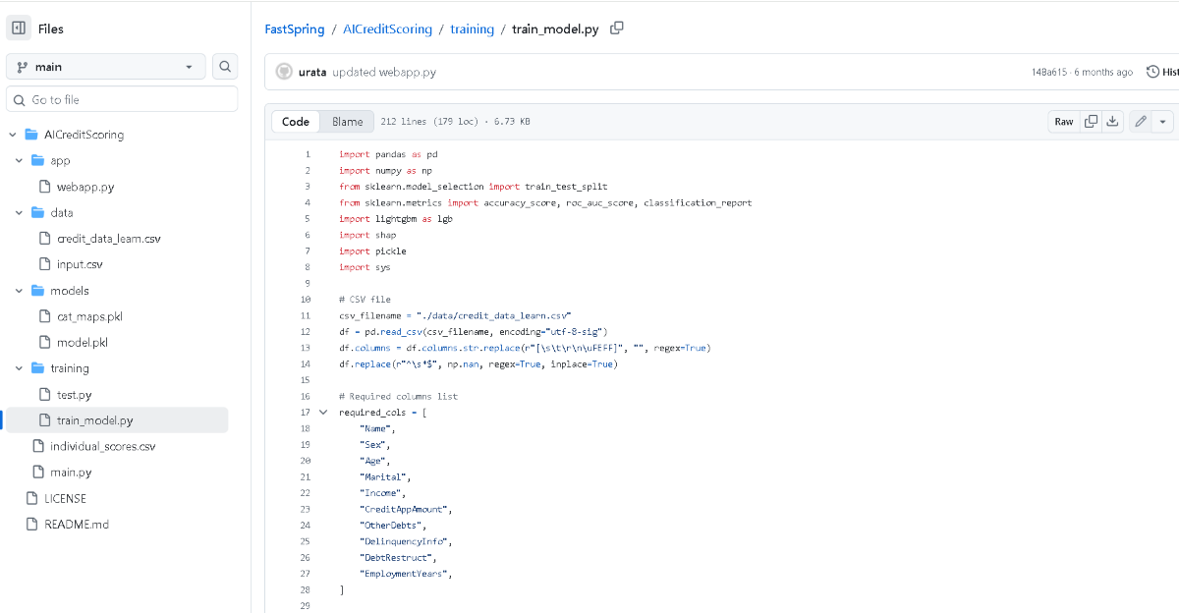Collapse the AICreditScoring root folder

(14, 135)
